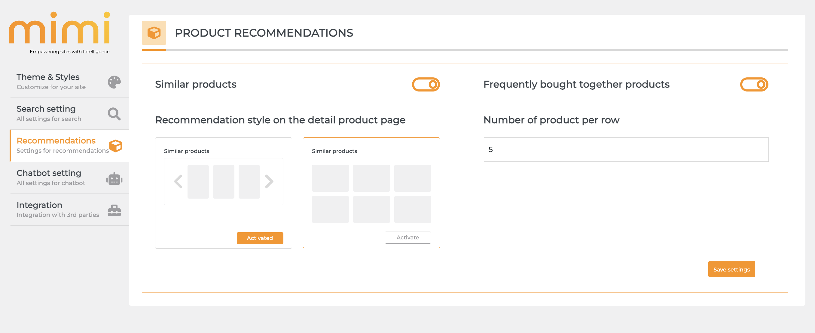Click the Activate button for grid style
The width and height of the screenshot is (815, 333).
click(407, 237)
